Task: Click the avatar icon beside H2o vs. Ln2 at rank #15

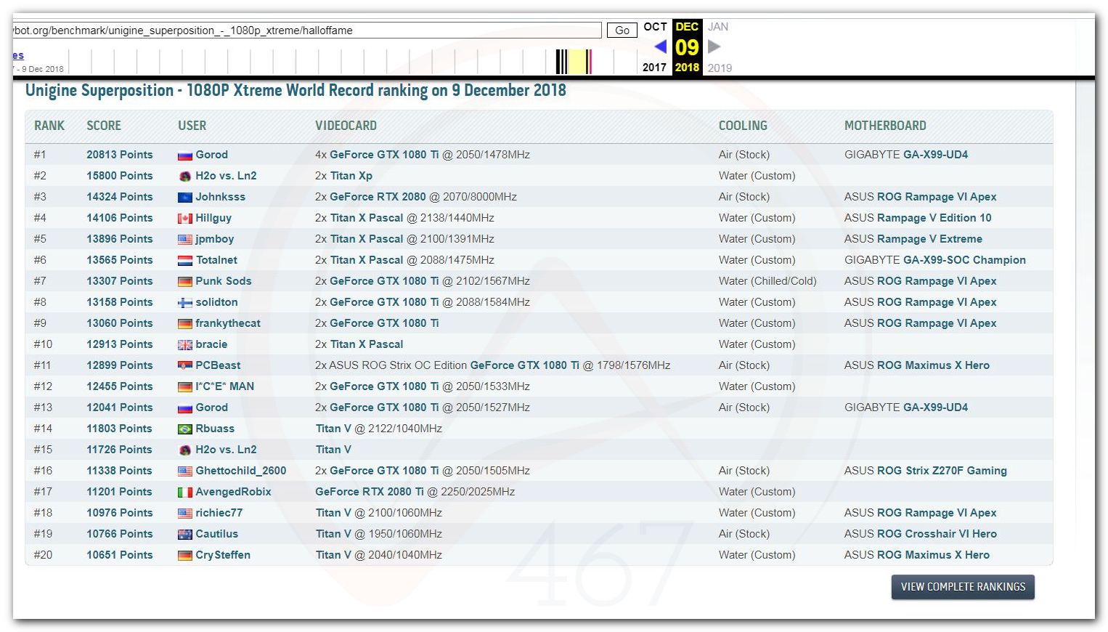Action: [185, 450]
